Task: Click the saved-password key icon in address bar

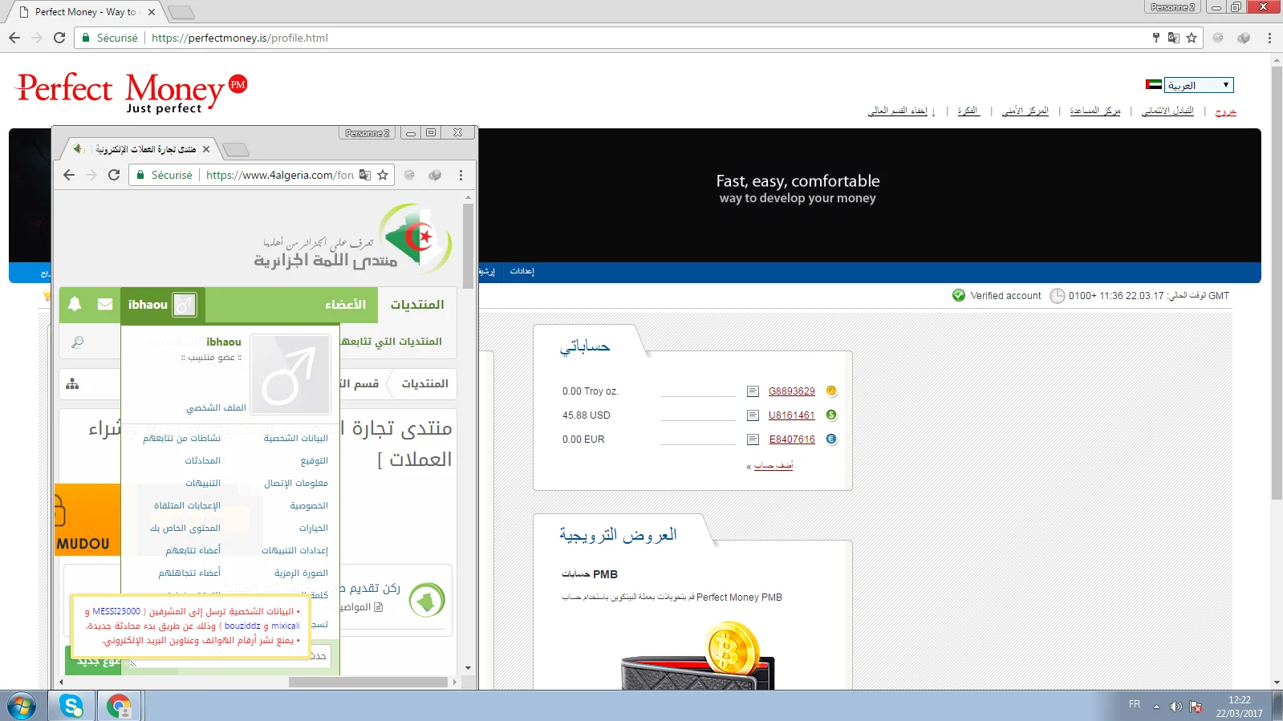Action: pos(1156,38)
